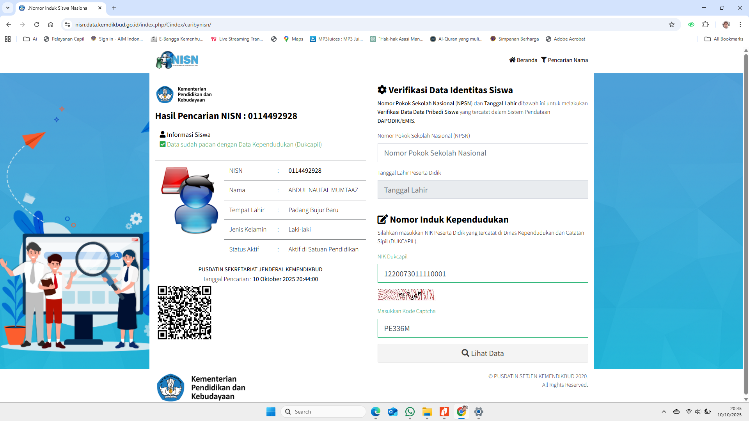Open Pencarian Nama filter link
749x421 pixels.
tap(564, 60)
